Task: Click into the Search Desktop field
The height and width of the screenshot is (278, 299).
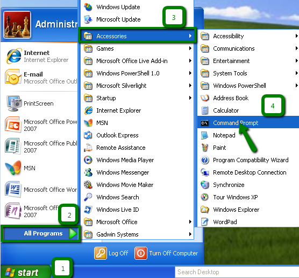Action: tap(237, 272)
